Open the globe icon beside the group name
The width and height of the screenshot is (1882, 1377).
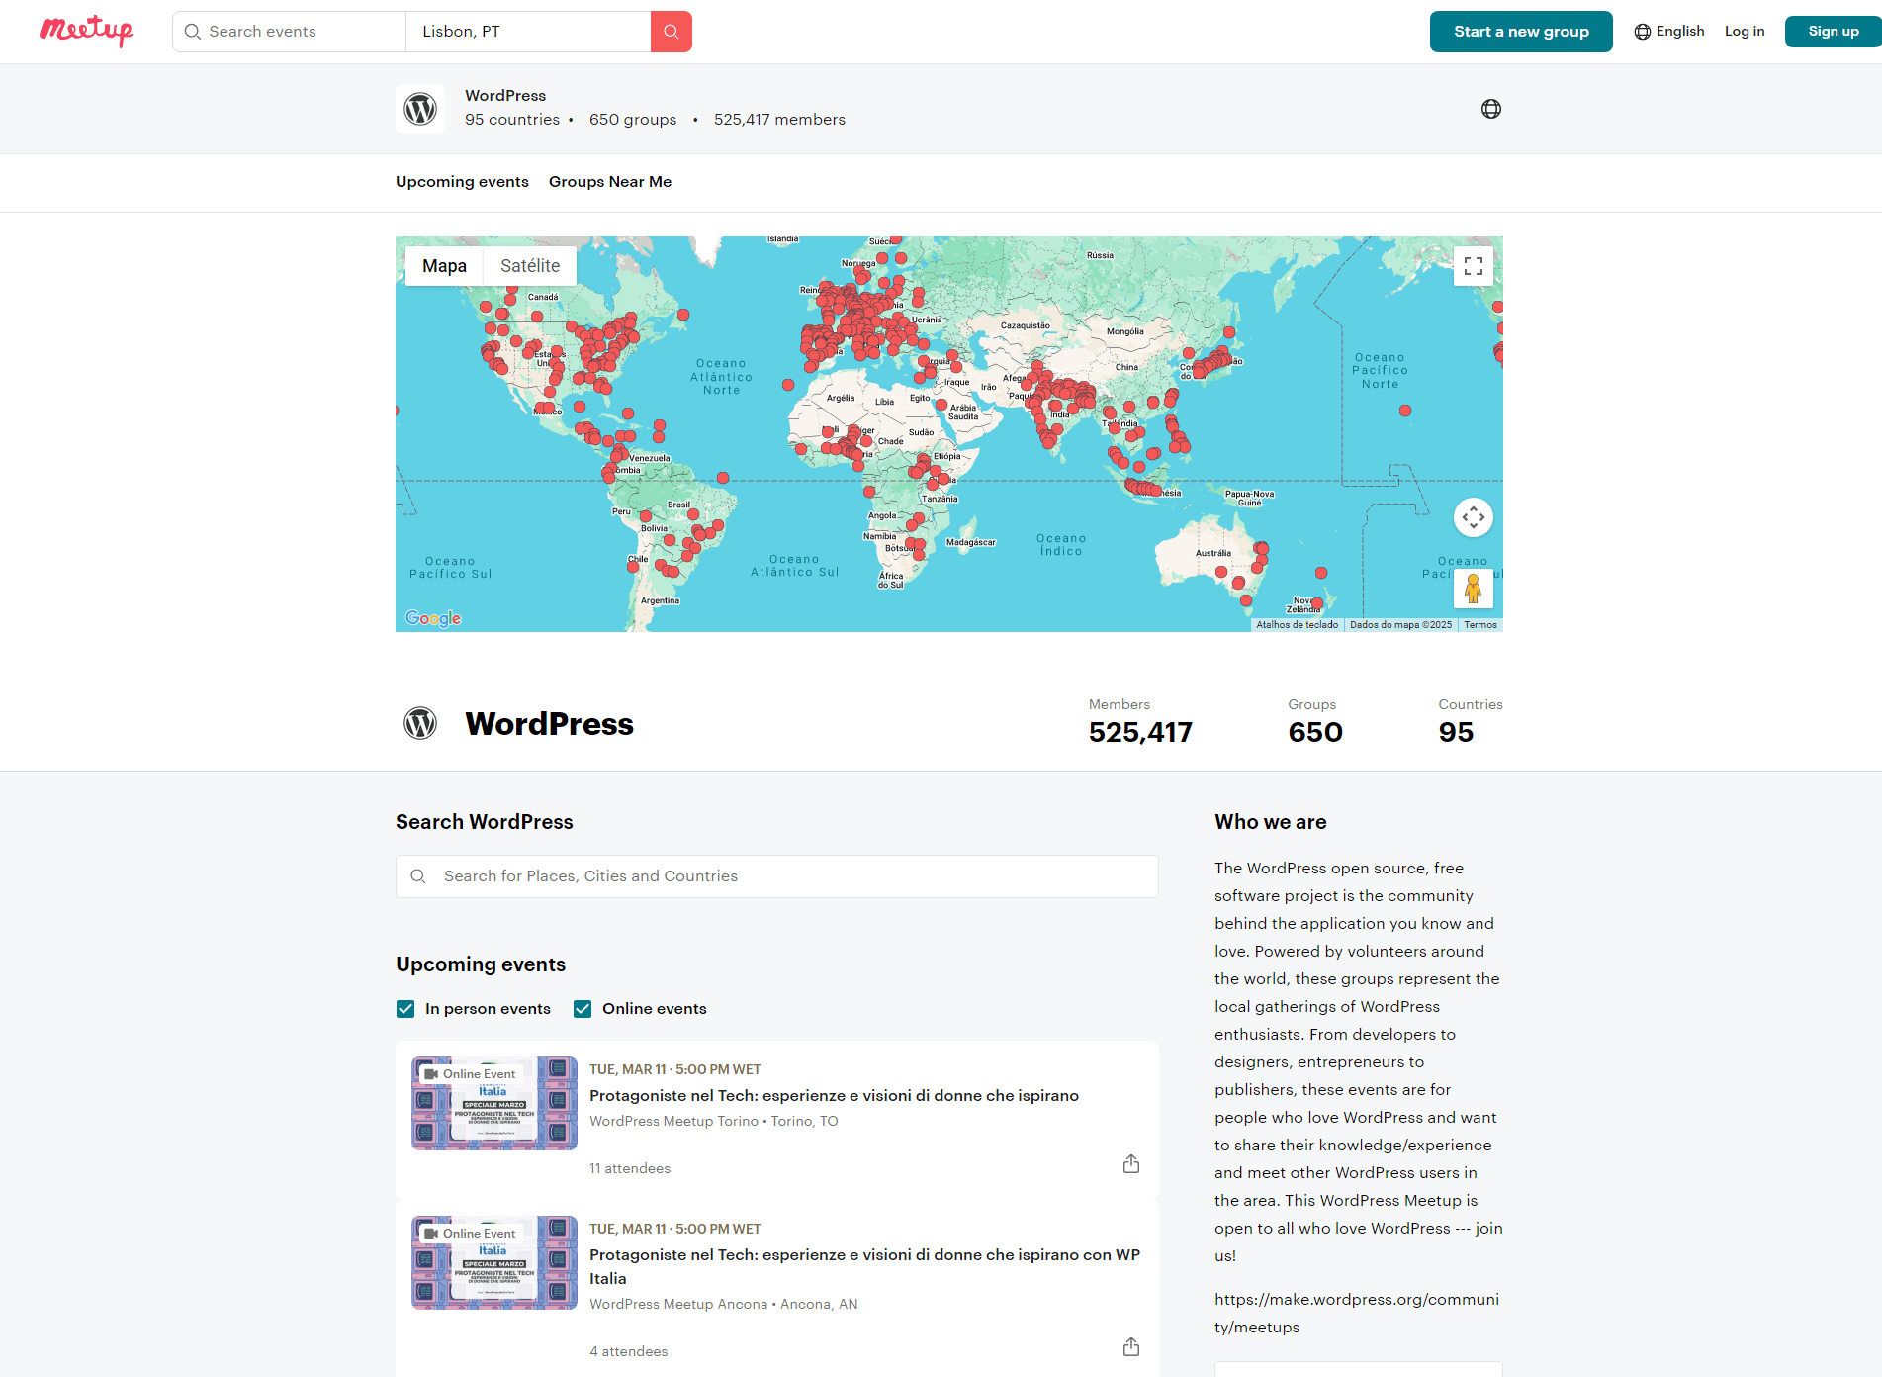coord(1490,109)
